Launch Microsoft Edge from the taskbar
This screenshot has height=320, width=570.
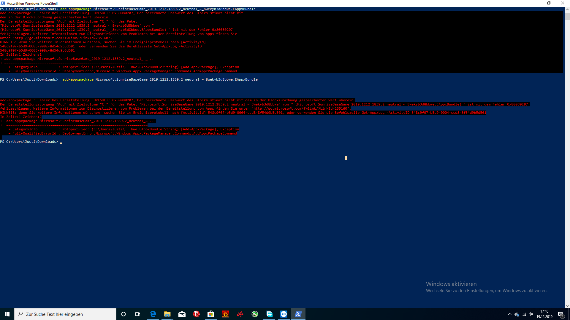[x=153, y=314]
